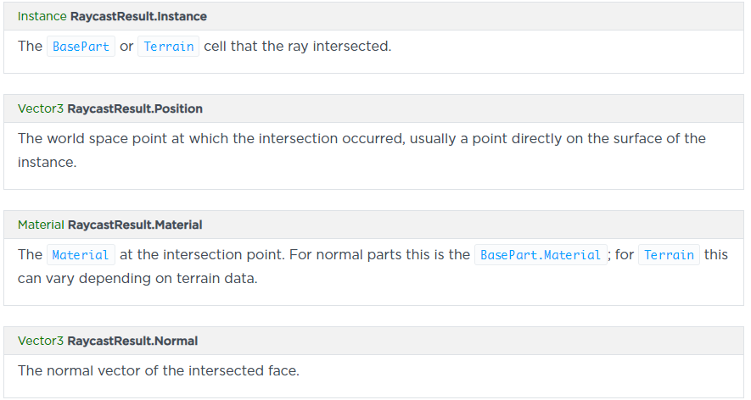Screen dimensions: 751x400
Task: Click the green Instance type label
Action: pyautogui.click(x=42, y=16)
